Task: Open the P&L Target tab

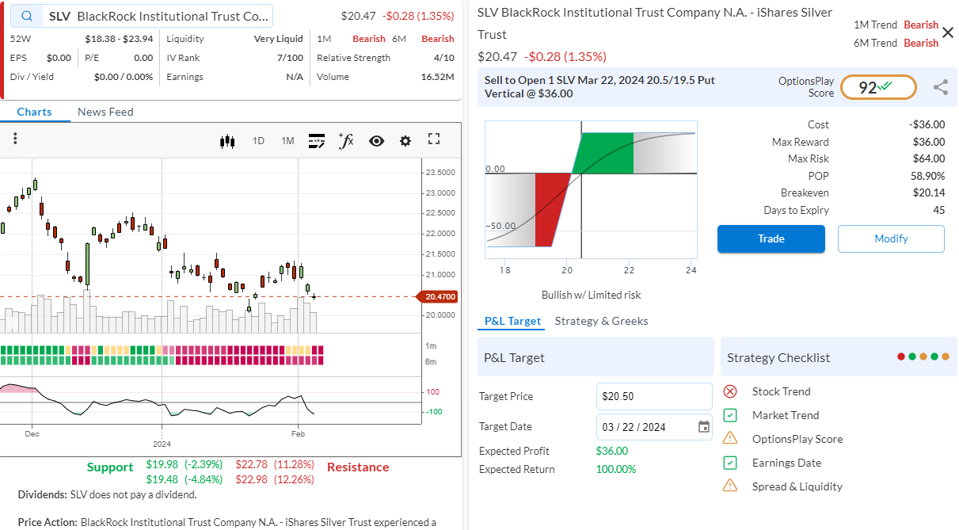Action: click(512, 321)
